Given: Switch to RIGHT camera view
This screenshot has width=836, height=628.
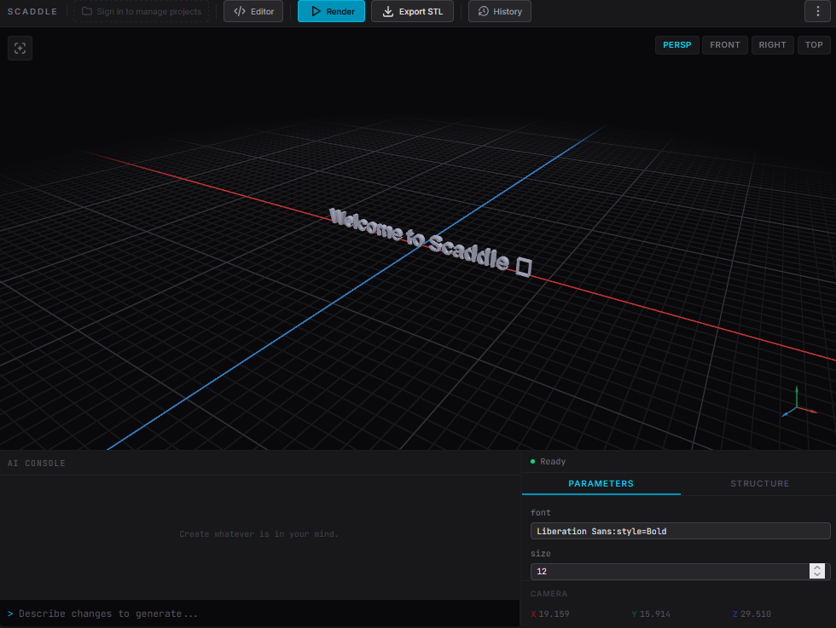Looking at the screenshot, I should [x=772, y=45].
